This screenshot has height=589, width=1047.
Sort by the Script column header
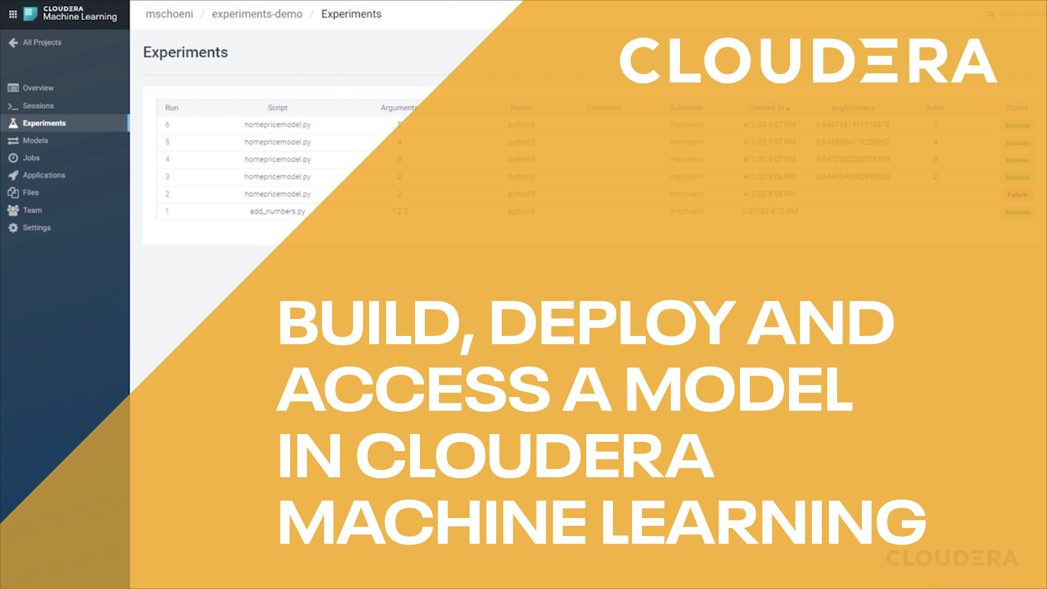pyautogui.click(x=277, y=108)
